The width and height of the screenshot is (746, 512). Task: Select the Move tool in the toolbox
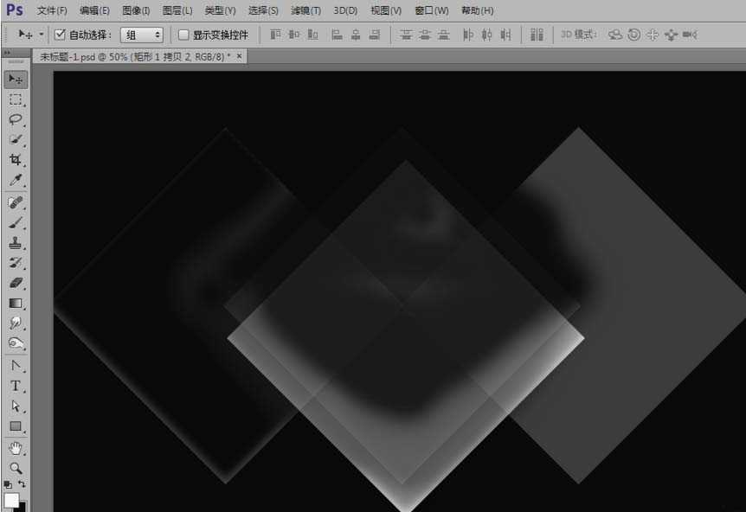[x=16, y=80]
